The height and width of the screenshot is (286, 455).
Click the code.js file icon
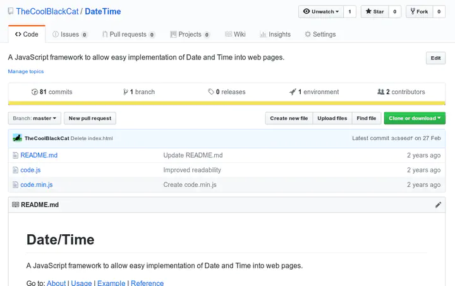[x=15, y=170]
